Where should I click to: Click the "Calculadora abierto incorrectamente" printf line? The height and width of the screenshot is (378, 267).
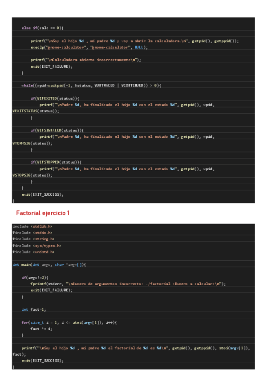(85, 60)
